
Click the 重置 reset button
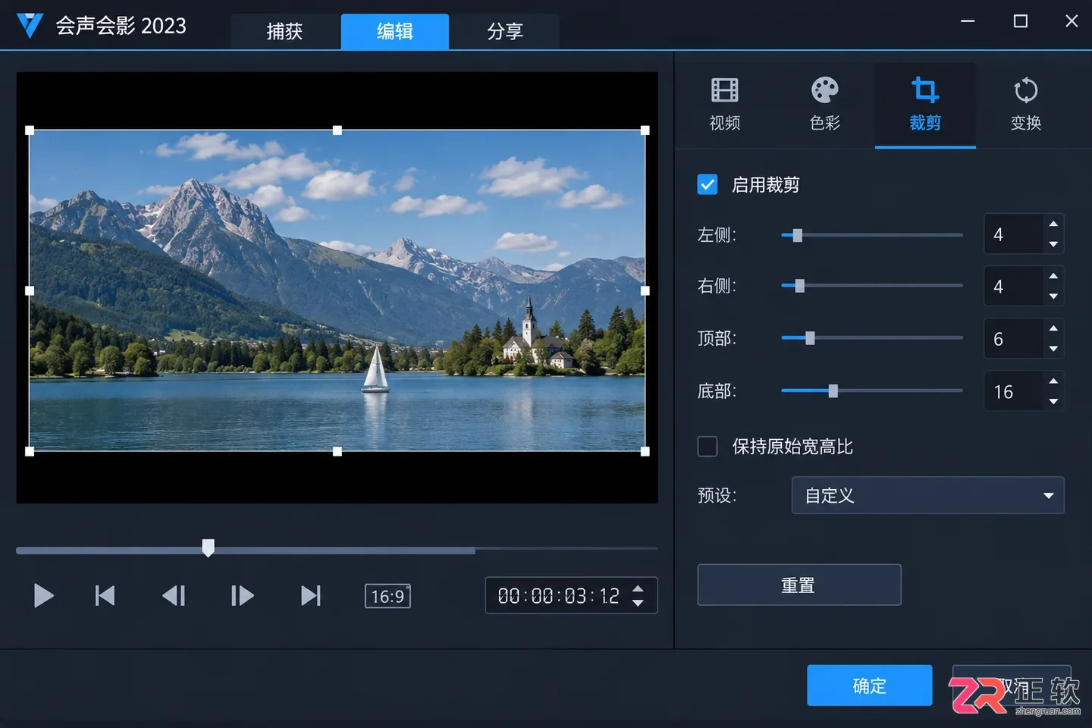point(799,585)
